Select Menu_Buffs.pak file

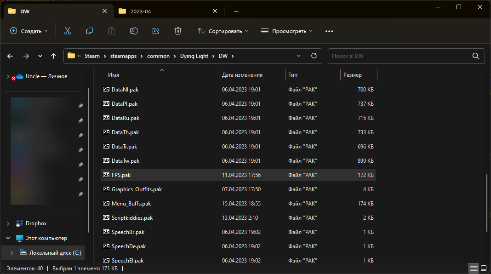(x=238, y=204)
